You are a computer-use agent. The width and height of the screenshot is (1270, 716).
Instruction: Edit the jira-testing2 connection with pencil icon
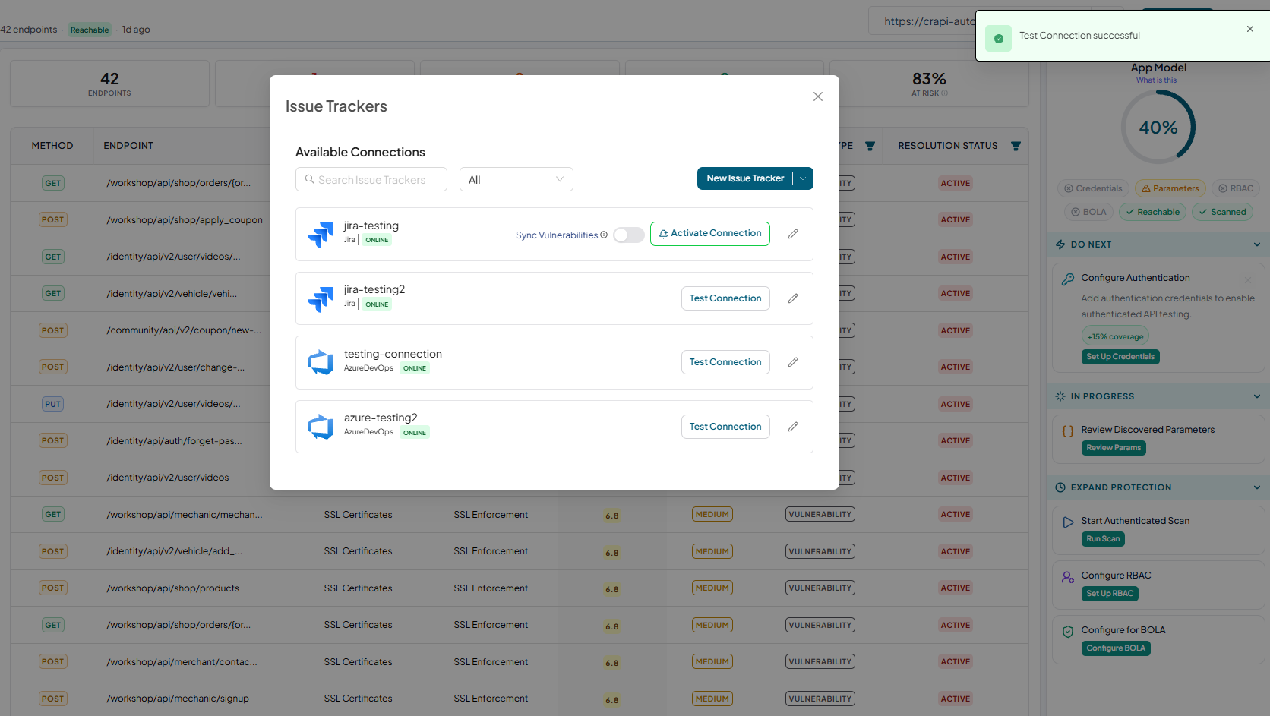(x=793, y=298)
